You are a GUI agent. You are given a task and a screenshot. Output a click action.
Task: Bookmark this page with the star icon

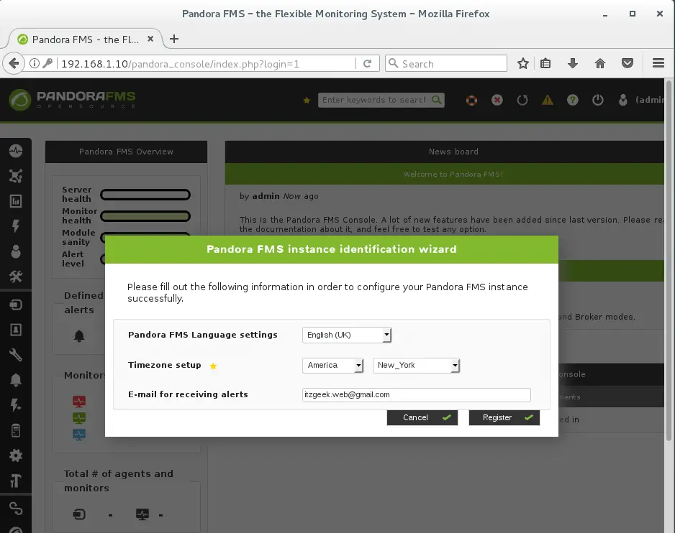coord(522,64)
